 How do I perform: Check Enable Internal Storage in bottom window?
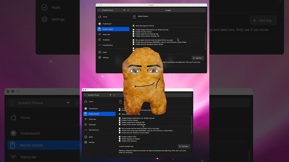click(x=120, y=131)
